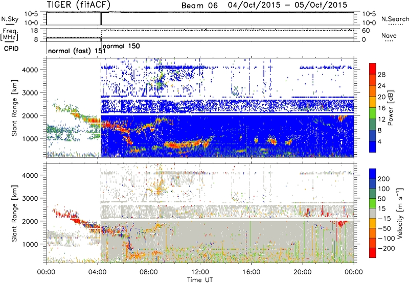Click inside the sky noise panel
Screen dimensions: 409x283
[200, 18]
